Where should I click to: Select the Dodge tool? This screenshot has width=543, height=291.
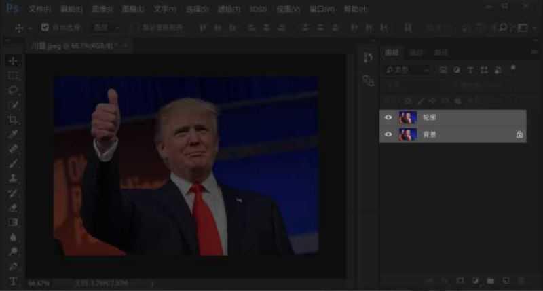pos(13,252)
